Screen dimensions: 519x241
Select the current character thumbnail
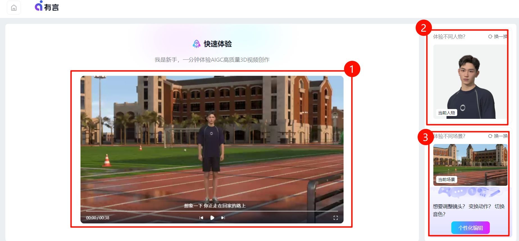point(470,81)
